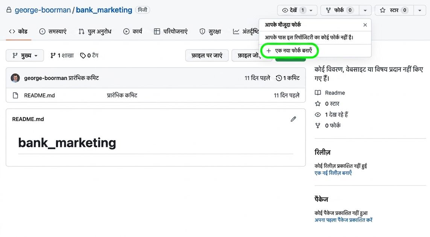
Task: Click the plus icon in fork popup
Action: 269,51
